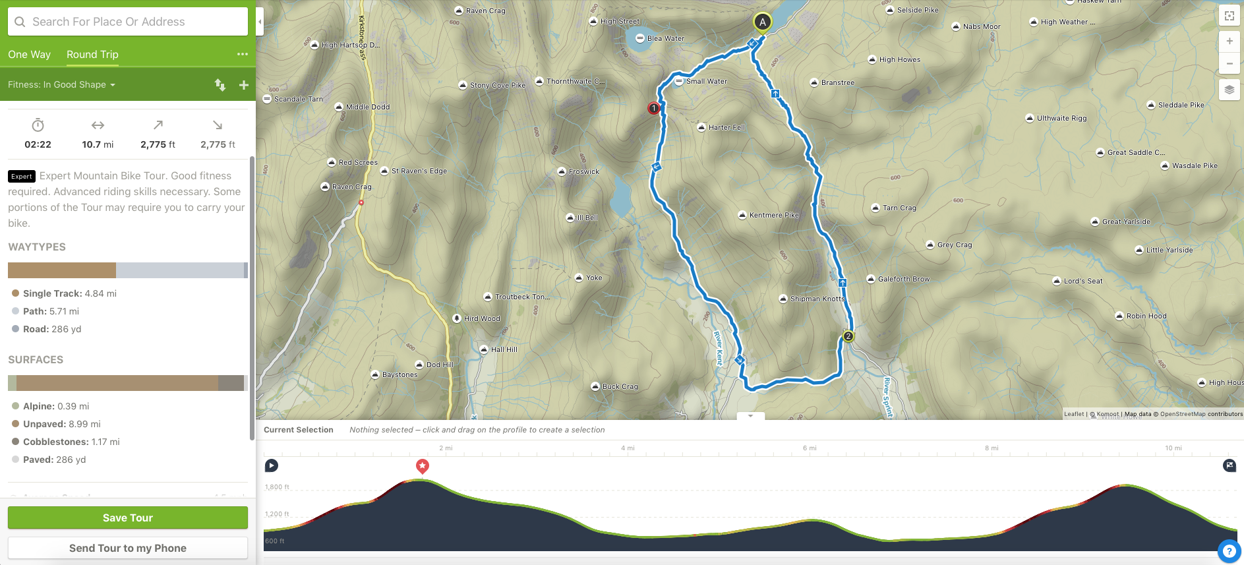1244x565 pixels.
Task: Zoom out of the map
Action: coord(1229,63)
